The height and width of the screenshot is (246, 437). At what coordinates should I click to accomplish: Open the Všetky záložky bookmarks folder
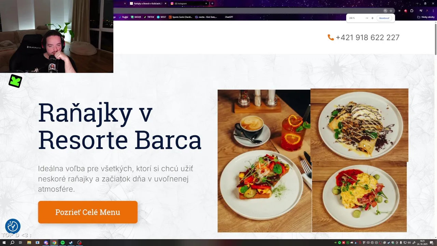[x=426, y=17]
